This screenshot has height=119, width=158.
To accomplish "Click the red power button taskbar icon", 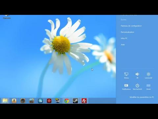I will [x=49, y=101].
